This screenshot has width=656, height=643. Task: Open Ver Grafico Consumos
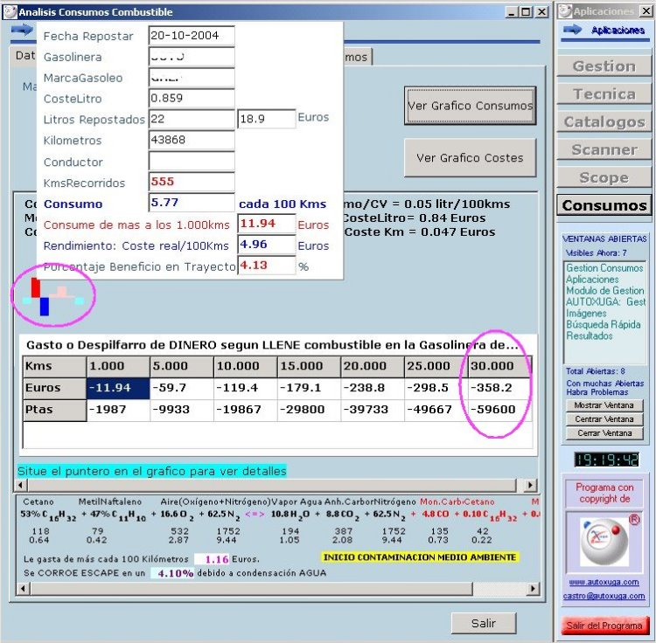click(470, 106)
